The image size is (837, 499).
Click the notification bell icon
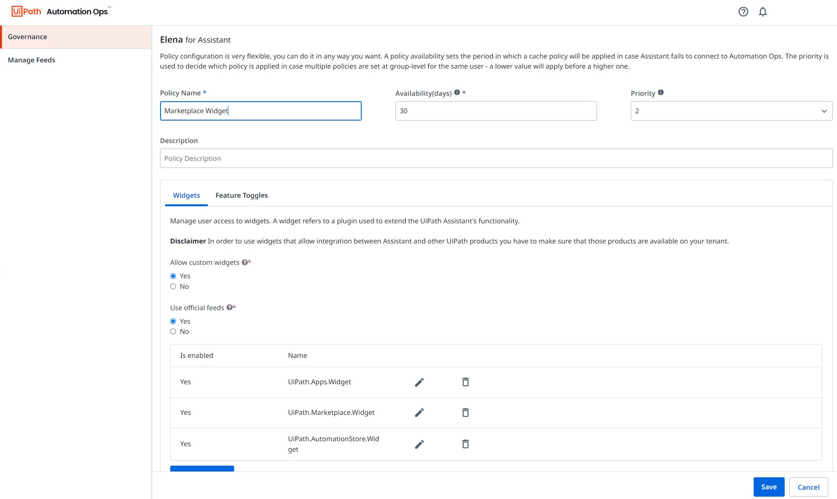pos(763,11)
